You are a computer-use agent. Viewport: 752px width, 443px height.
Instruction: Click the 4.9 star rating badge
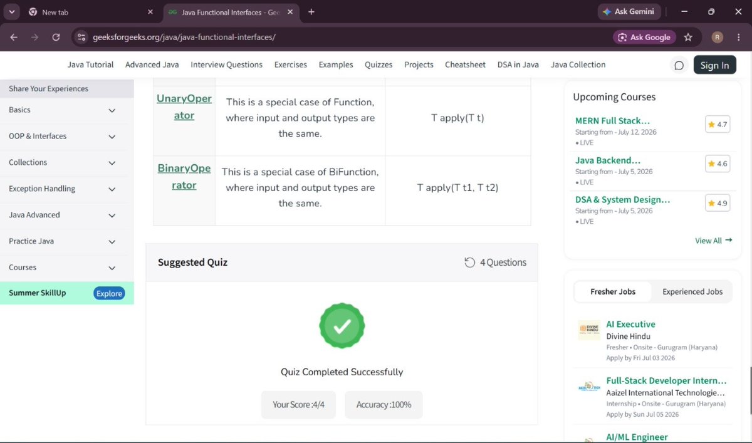[x=717, y=204]
